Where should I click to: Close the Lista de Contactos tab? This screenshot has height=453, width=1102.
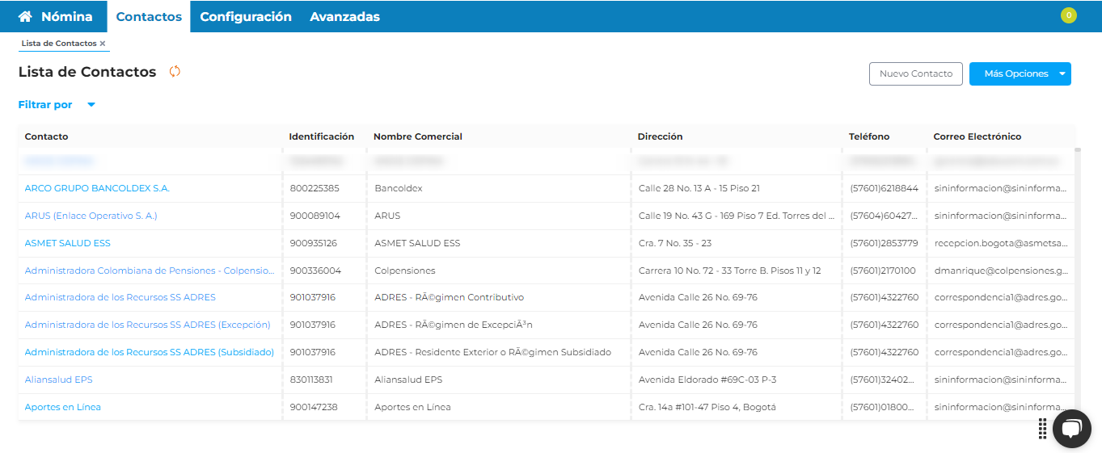tap(103, 44)
